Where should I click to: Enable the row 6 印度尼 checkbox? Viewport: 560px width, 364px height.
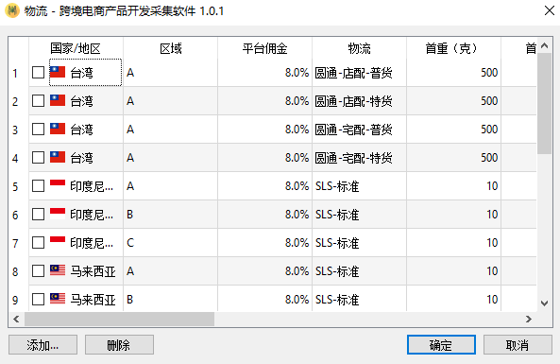pyautogui.click(x=38, y=215)
